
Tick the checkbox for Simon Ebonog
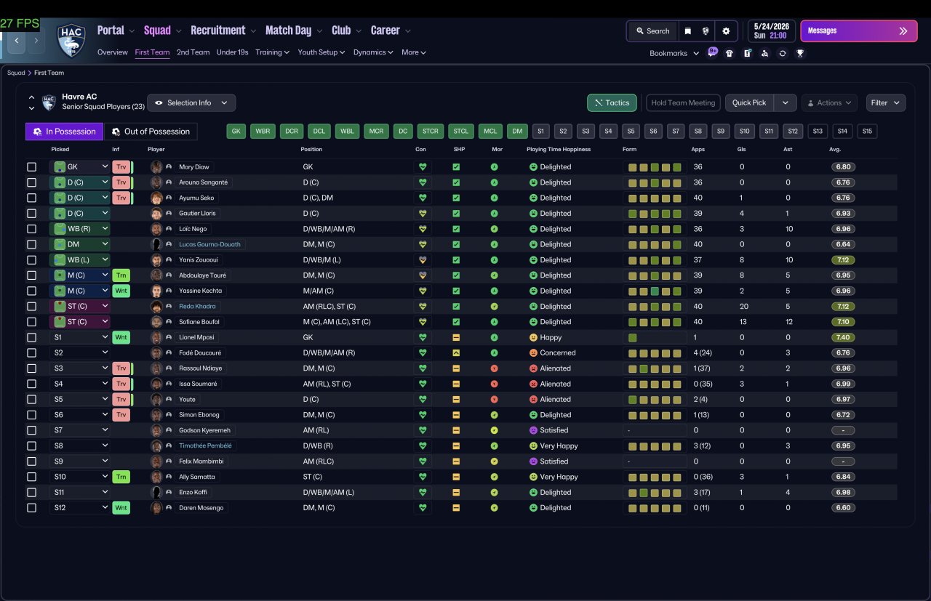[31, 415]
